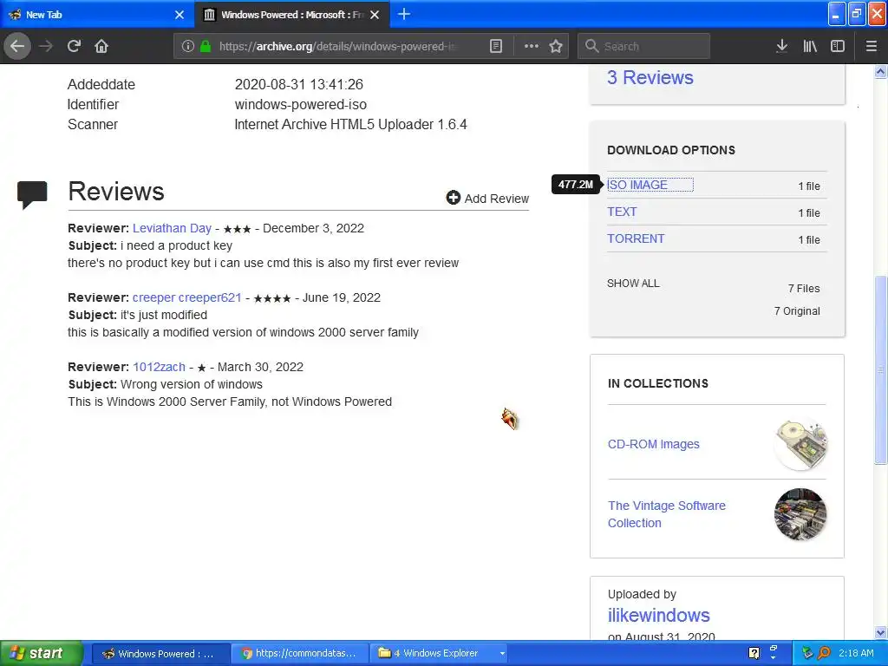Click the archive.org URL address field
The height and width of the screenshot is (666, 888).
click(x=339, y=46)
